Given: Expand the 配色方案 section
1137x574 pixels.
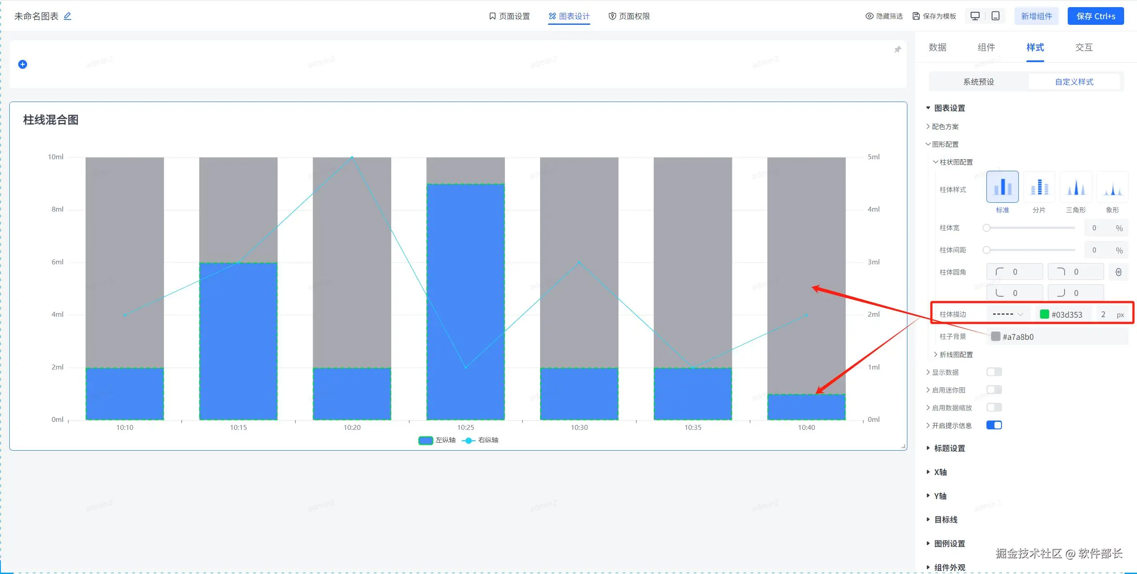Looking at the screenshot, I should (945, 126).
